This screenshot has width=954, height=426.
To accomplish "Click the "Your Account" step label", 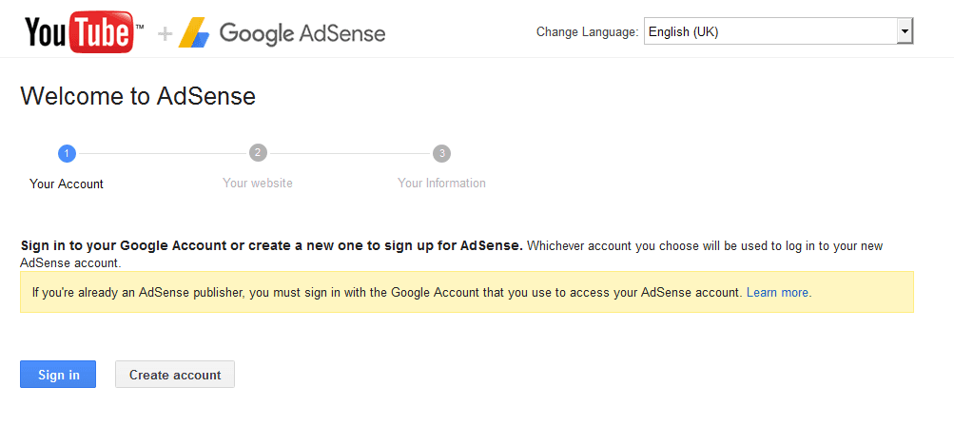I will [67, 184].
